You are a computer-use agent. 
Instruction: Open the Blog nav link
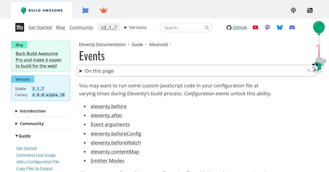(x=61, y=27)
